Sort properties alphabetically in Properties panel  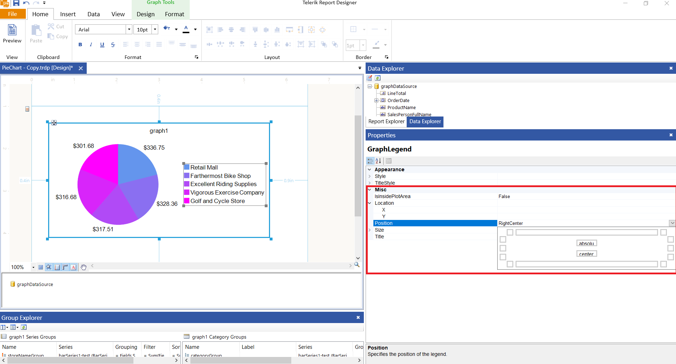[x=378, y=161]
